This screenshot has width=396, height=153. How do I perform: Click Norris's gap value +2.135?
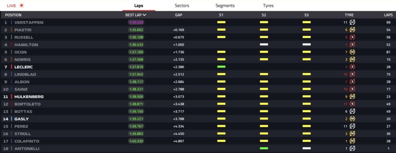(x=179, y=60)
